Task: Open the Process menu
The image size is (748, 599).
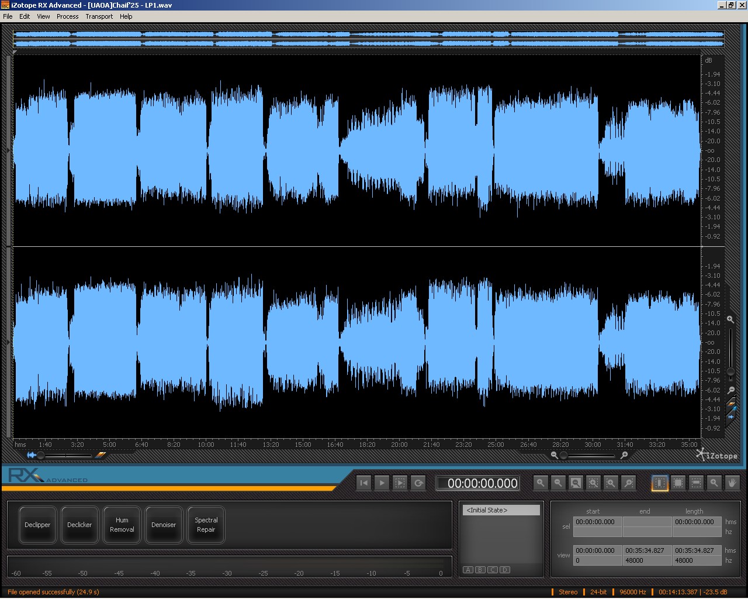Action: [x=67, y=16]
